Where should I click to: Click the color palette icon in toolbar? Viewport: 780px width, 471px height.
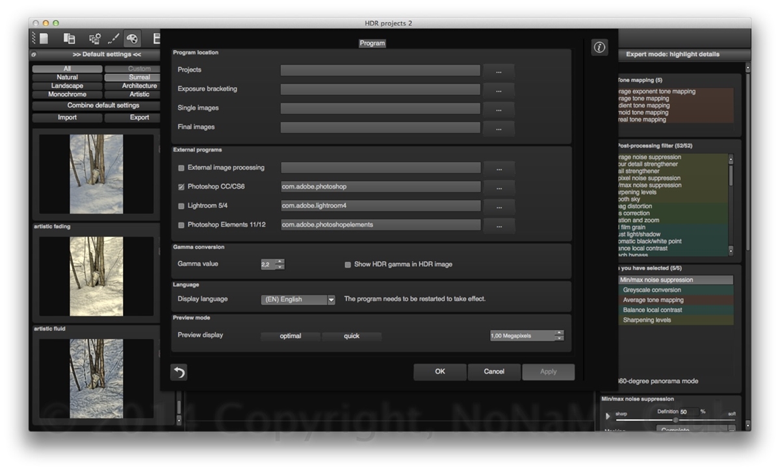click(132, 39)
